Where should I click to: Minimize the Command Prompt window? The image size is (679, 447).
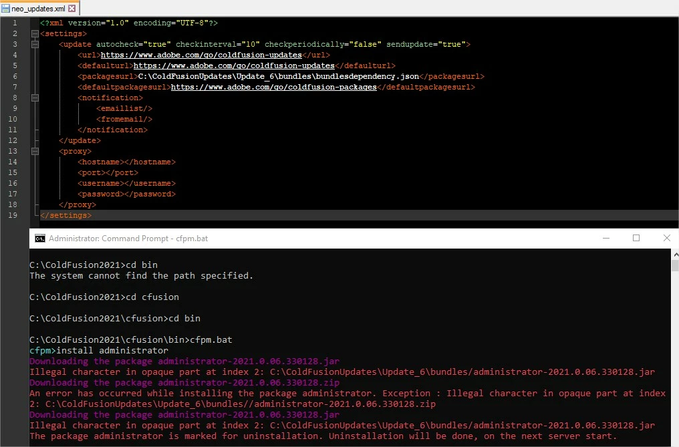point(606,239)
